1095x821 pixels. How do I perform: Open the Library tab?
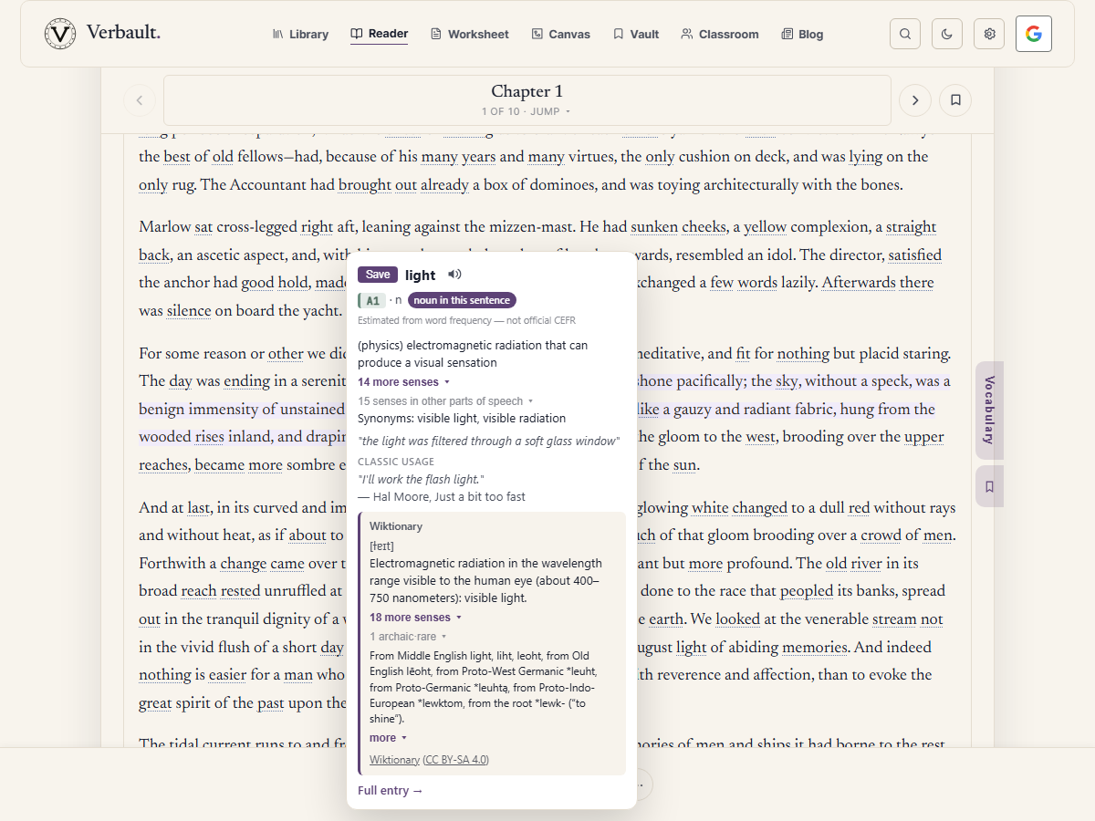point(300,34)
